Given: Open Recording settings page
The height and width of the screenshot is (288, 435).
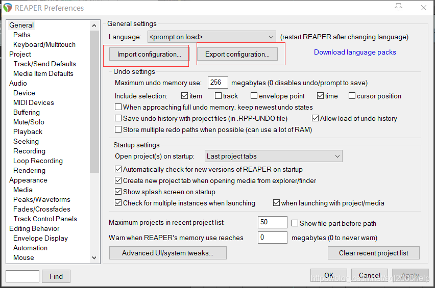Looking at the screenshot, I should tap(30, 151).
